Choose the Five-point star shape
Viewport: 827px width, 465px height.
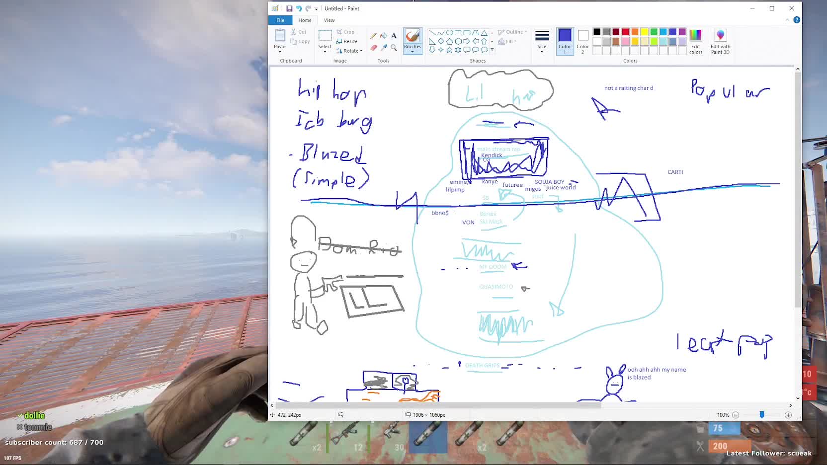coord(449,50)
